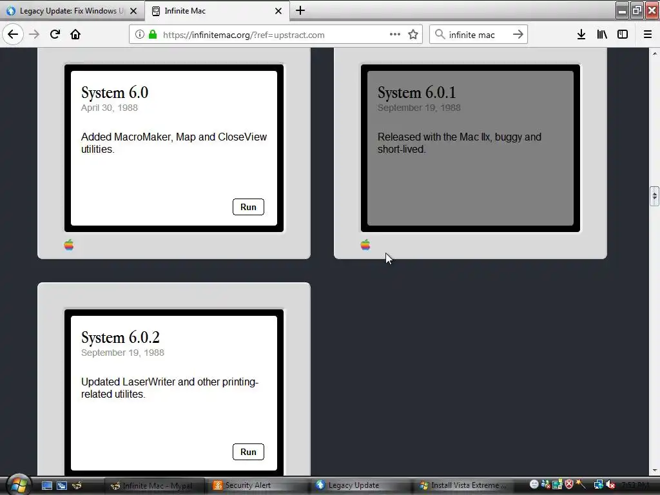Open the downloads panel
660x495 pixels.
point(581,35)
